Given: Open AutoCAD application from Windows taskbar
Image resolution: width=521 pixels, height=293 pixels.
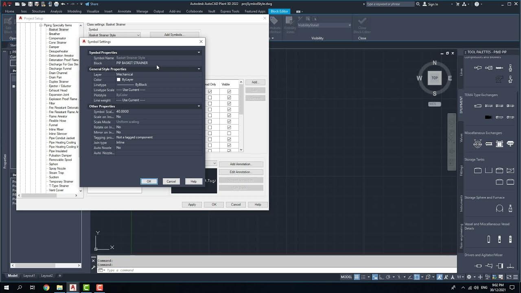Looking at the screenshot, I should pos(73,287).
